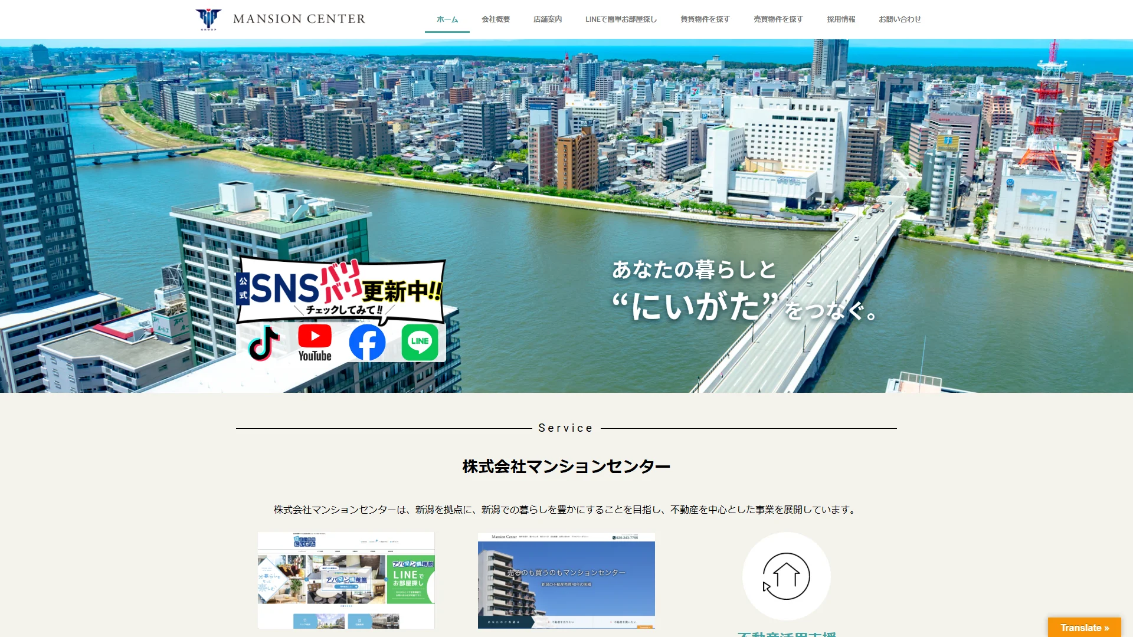Screen dimensions: 1133x637
Task: Open the 店舗案内 menu item
Action: click(548, 19)
